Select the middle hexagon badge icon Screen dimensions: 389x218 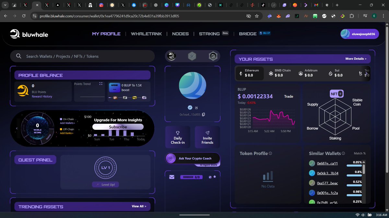tap(192, 56)
